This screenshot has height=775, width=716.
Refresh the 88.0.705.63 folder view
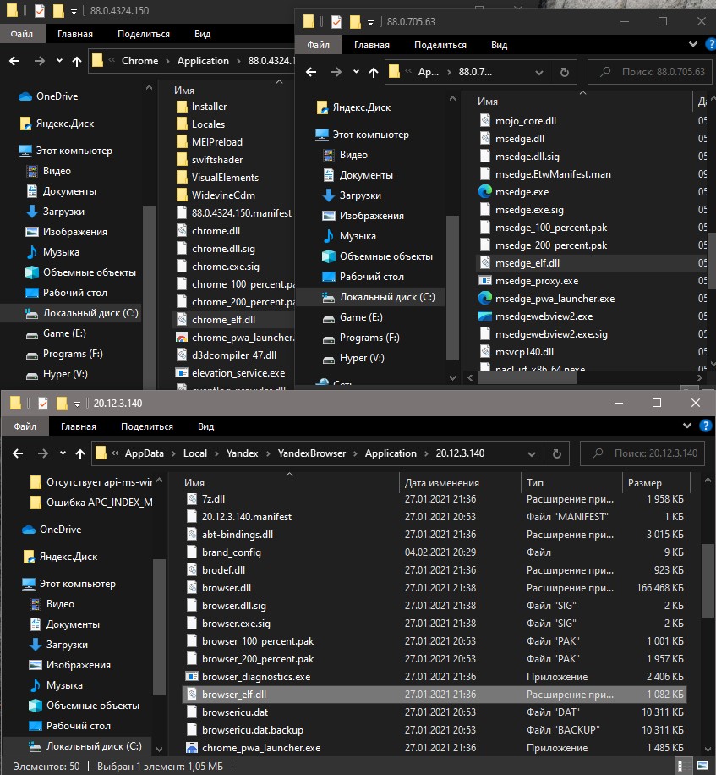pyautogui.click(x=565, y=72)
